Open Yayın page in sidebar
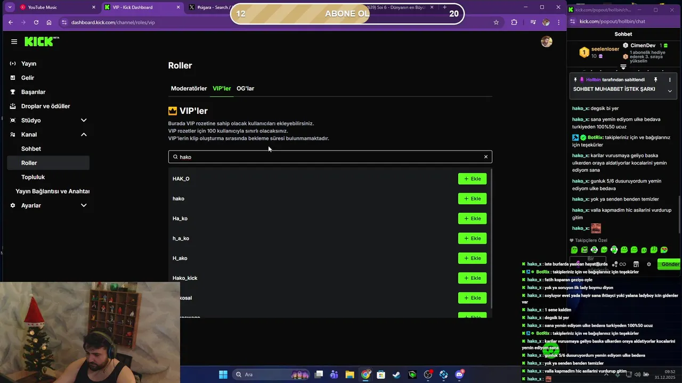This screenshot has height=383, width=682. click(29, 64)
